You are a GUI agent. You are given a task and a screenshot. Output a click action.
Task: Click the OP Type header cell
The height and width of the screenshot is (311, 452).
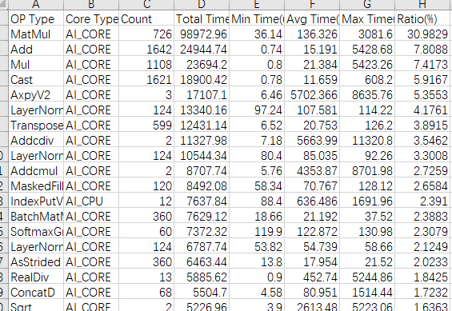pos(36,19)
